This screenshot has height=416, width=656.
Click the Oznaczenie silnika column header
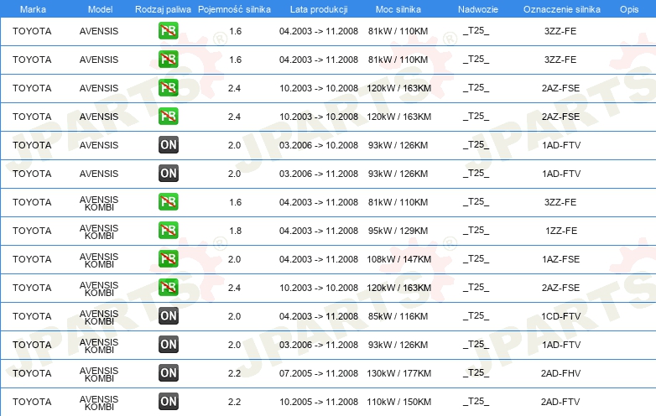[562, 9]
